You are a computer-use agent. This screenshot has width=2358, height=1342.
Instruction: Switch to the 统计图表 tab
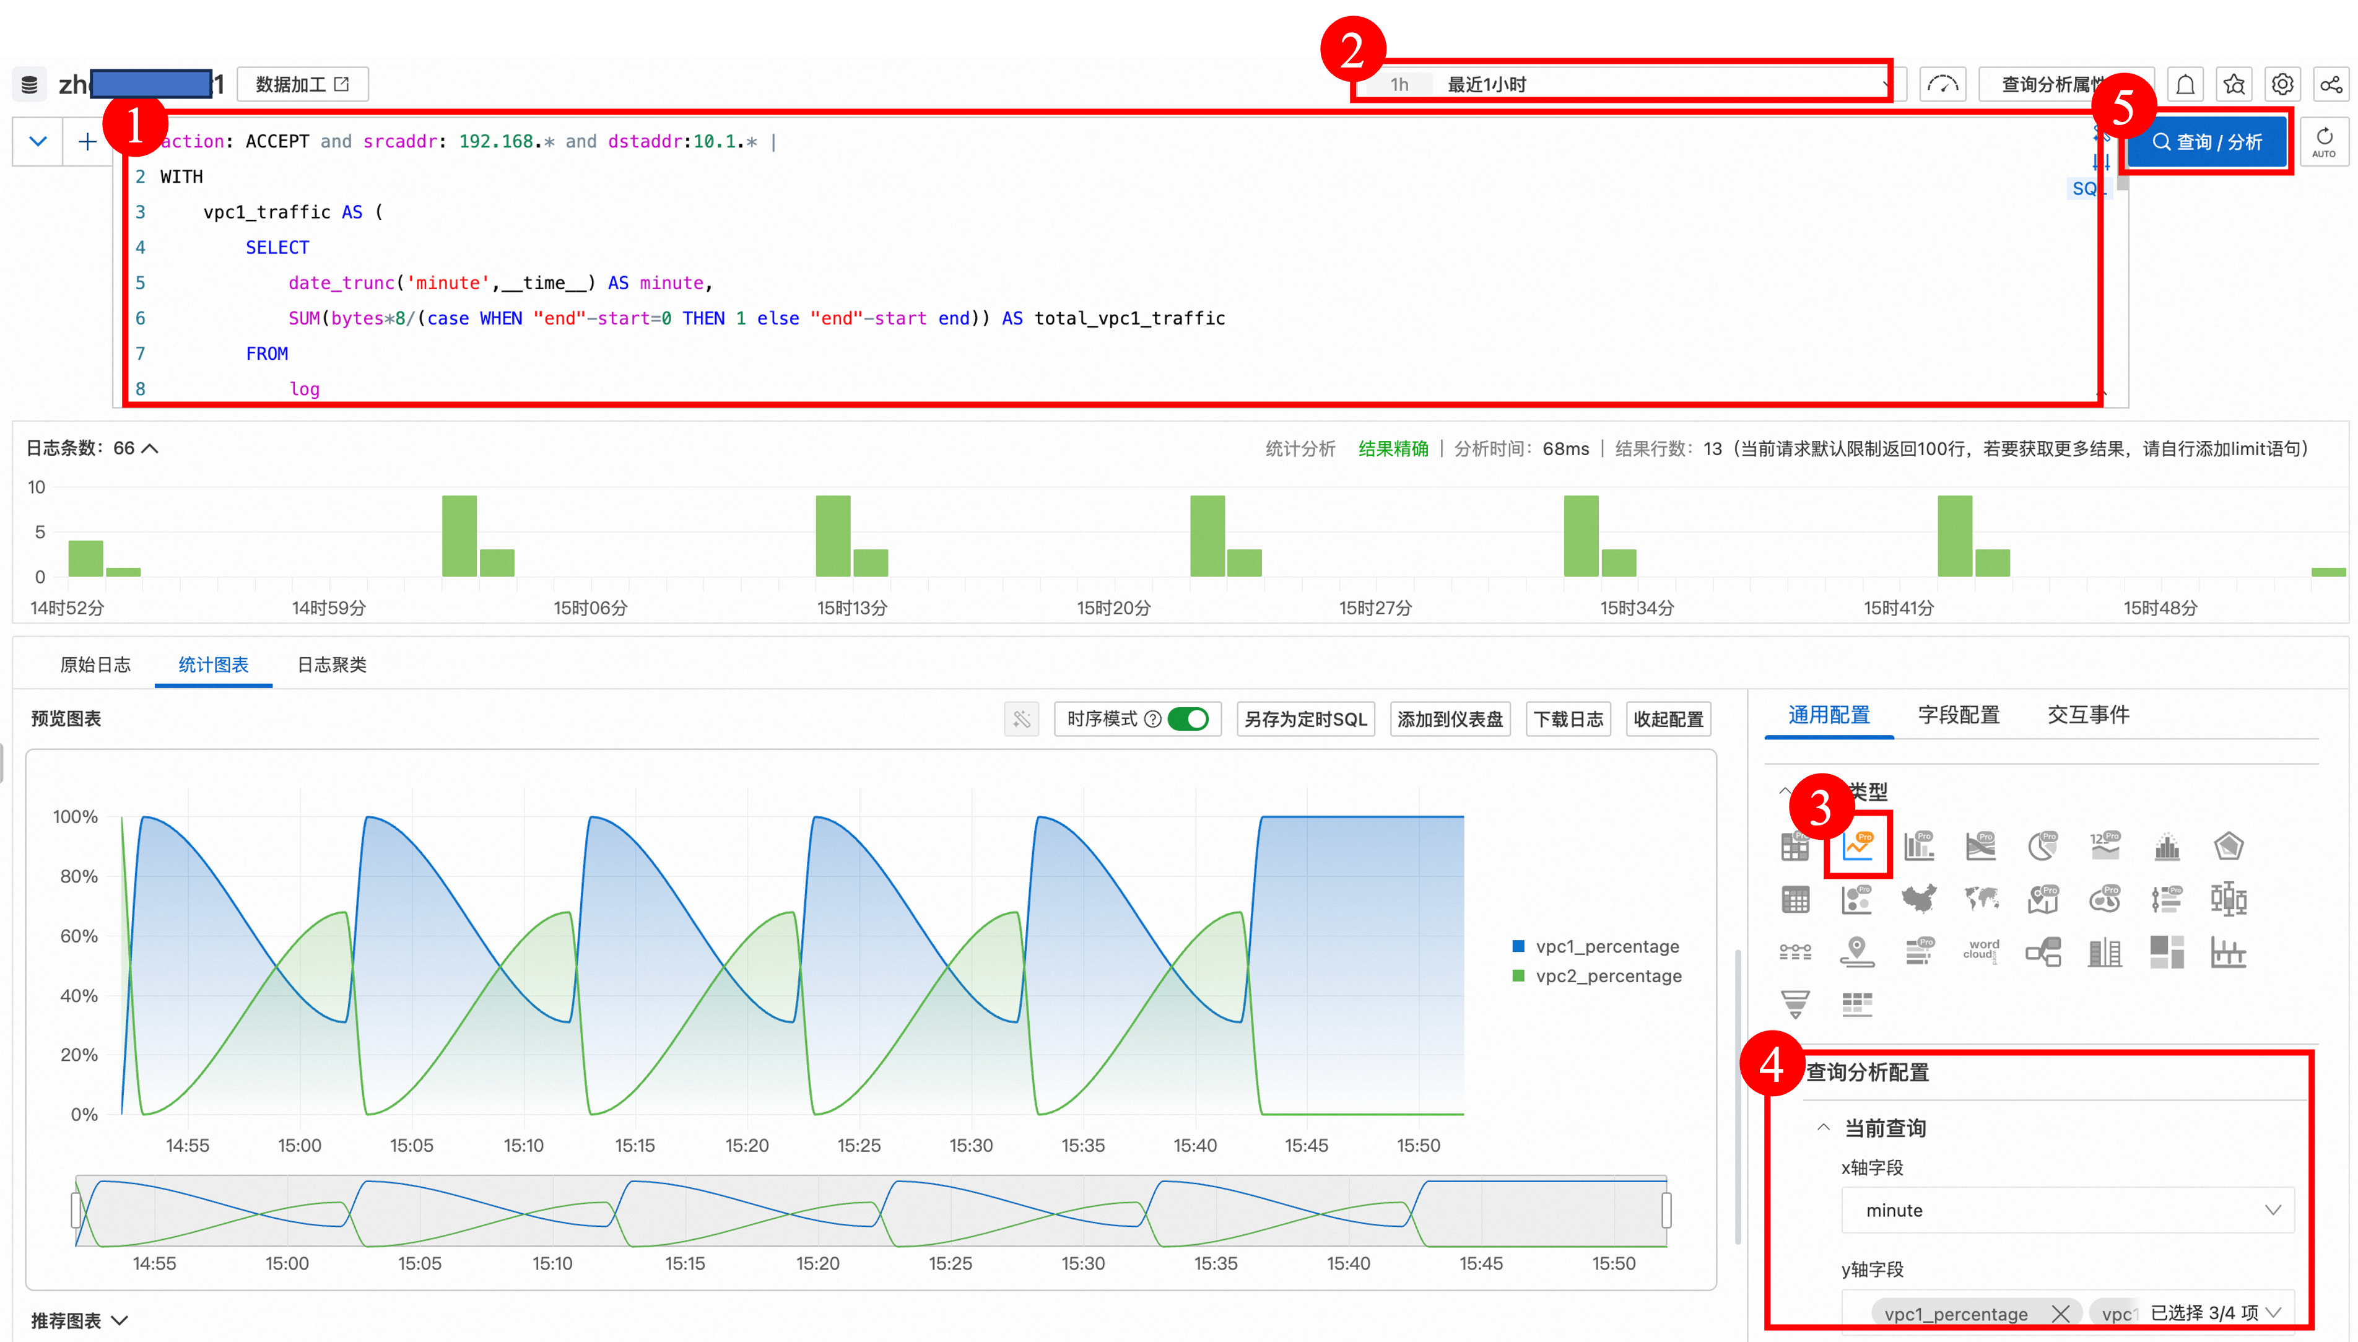[213, 664]
